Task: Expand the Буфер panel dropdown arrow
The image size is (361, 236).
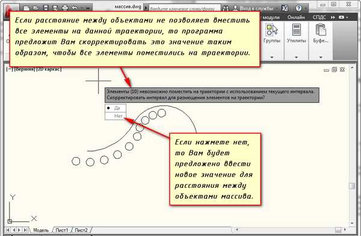Action: [321, 57]
